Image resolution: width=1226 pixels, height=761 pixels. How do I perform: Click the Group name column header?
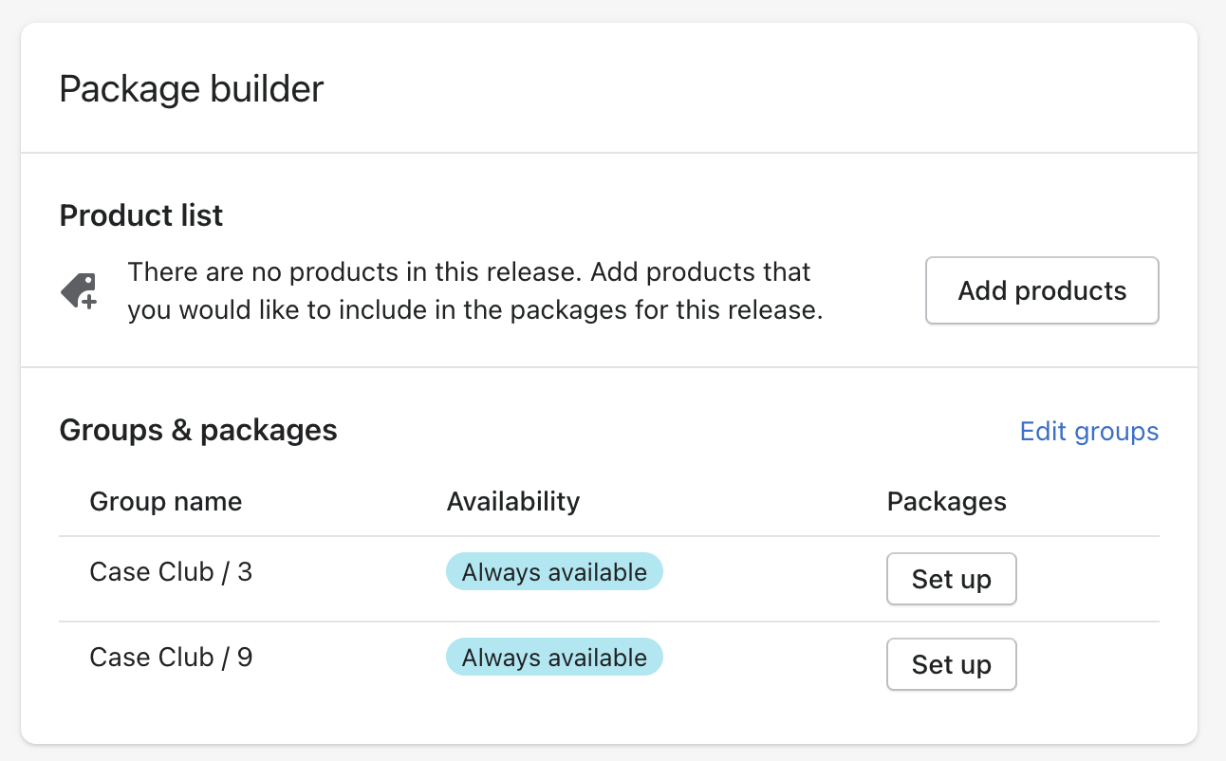[x=165, y=501]
